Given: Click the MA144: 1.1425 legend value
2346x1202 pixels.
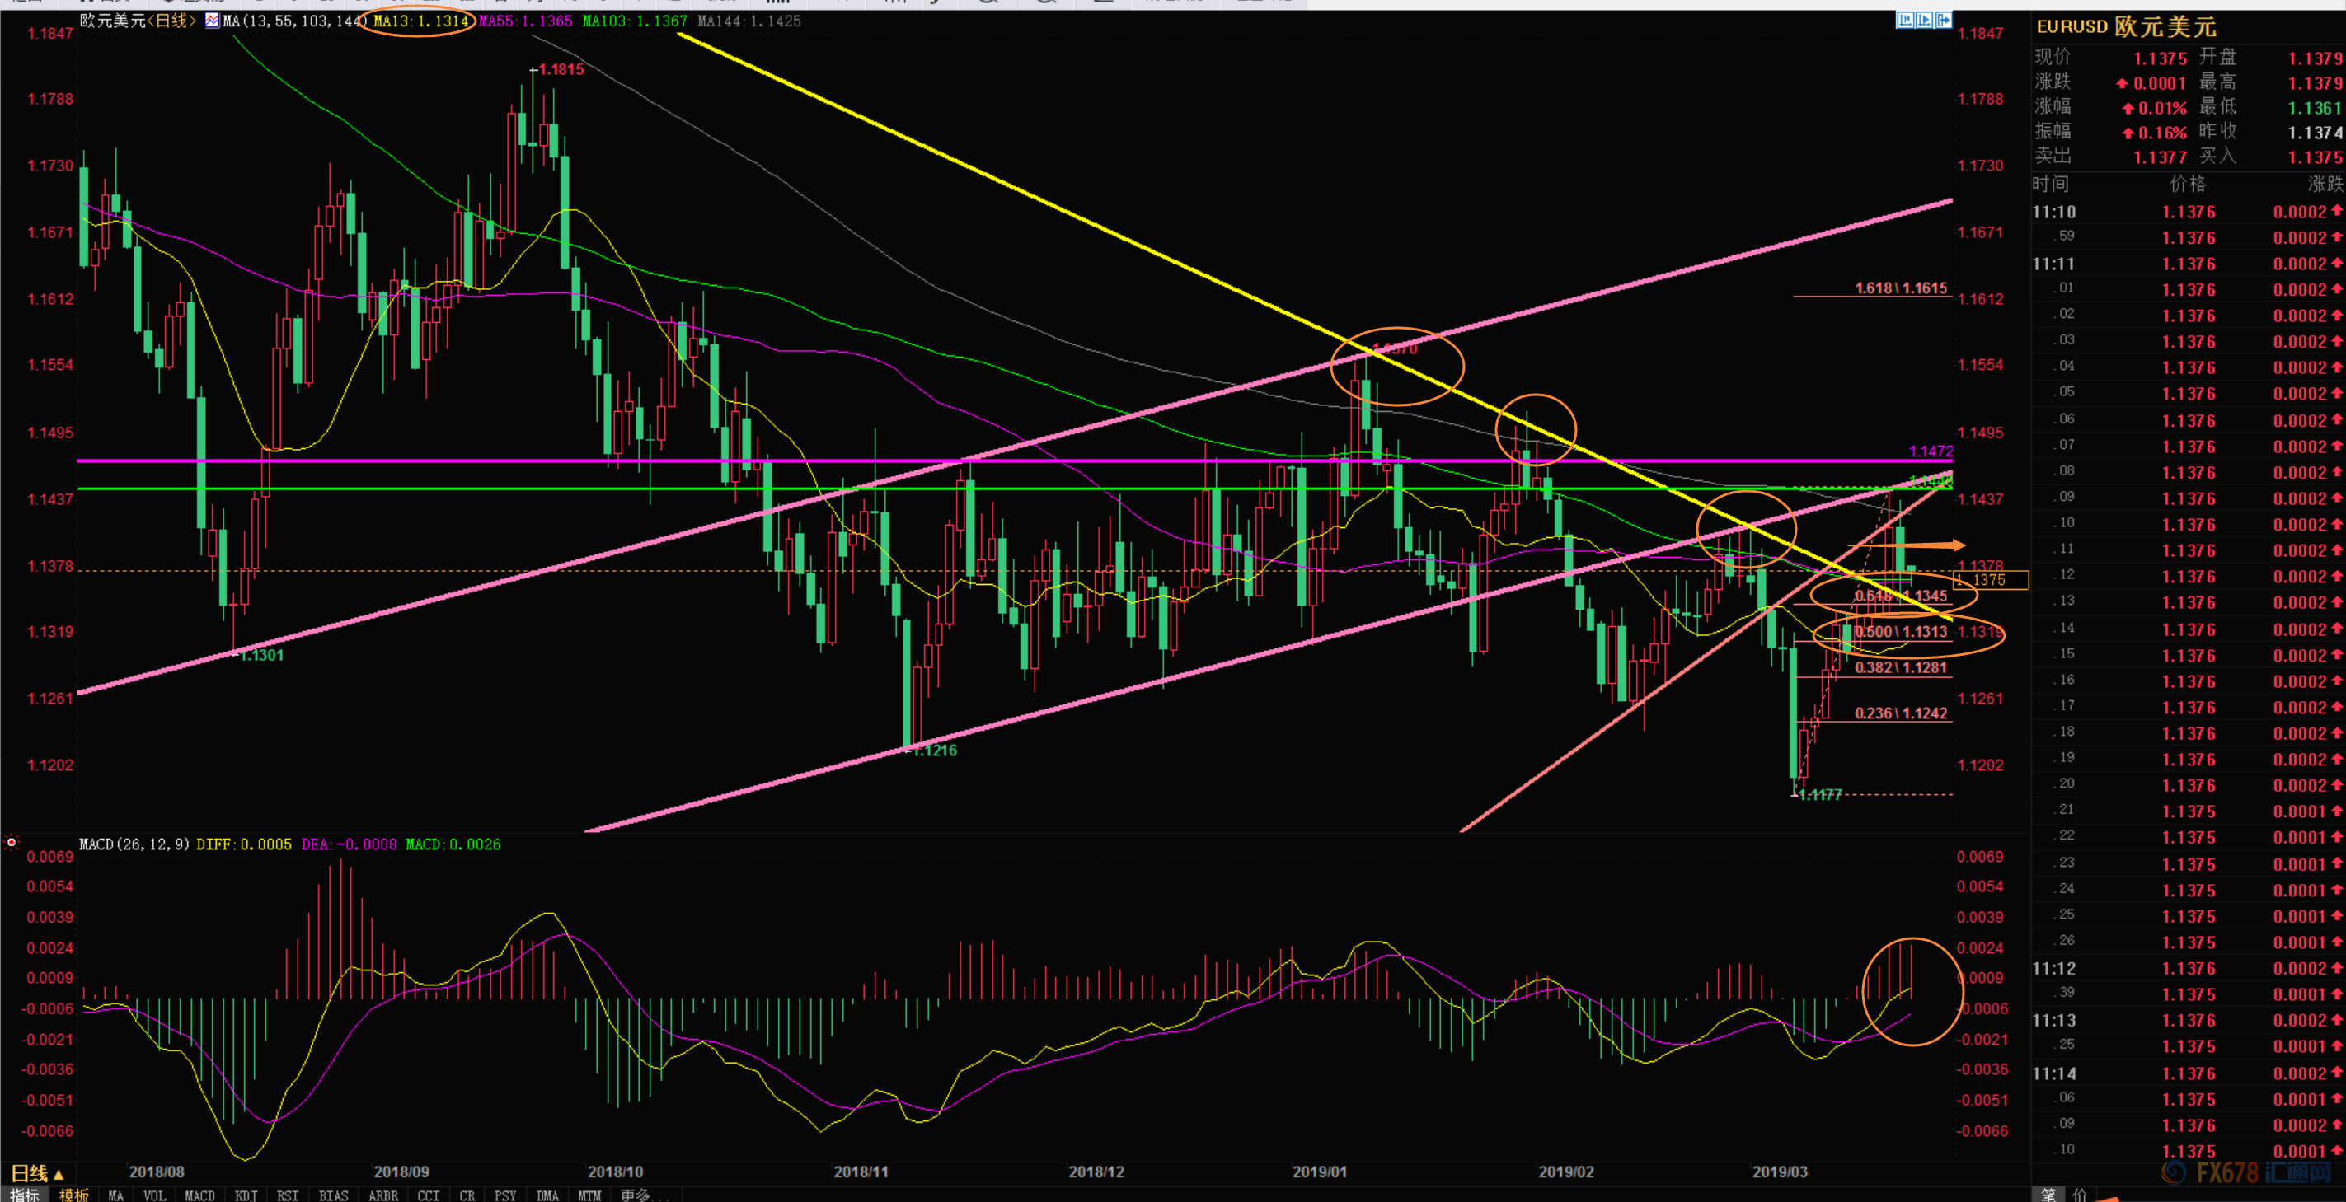Looking at the screenshot, I should coord(748,21).
